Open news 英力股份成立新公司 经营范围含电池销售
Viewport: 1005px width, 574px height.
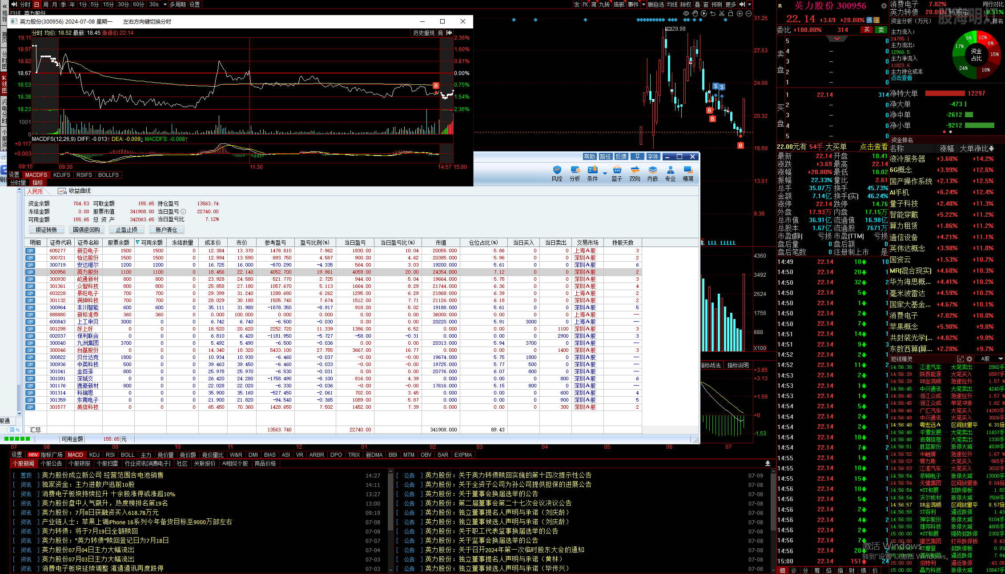click(x=103, y=475)
